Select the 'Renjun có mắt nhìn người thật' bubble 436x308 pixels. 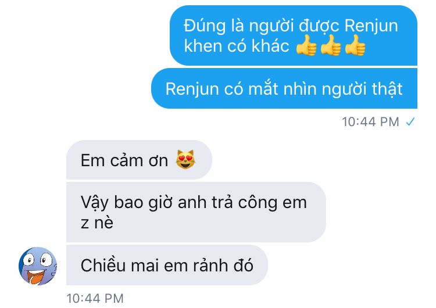284,88
